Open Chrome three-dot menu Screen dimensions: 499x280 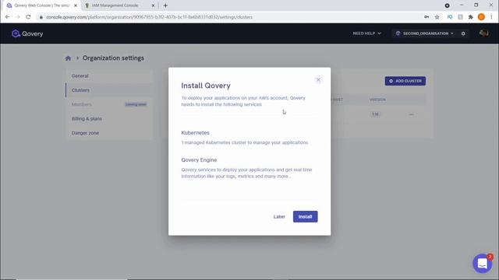(x=491, y=17)
